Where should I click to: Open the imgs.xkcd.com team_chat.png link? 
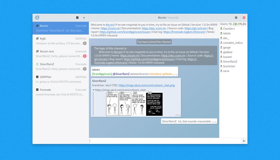[x=147, y=85]
